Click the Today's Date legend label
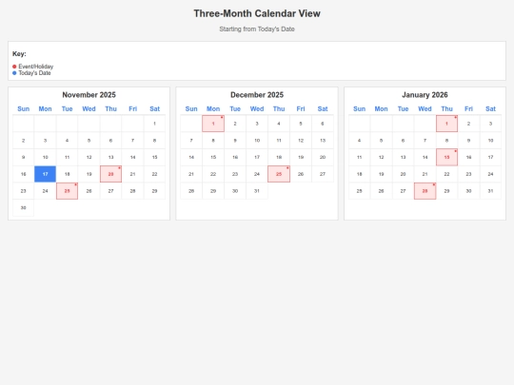This screenshot has height=385, width=514. [34, 73]
